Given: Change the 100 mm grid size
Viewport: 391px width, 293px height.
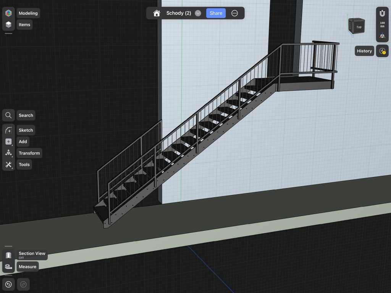Looking at the screenshot, I should [x=382, y=24].
